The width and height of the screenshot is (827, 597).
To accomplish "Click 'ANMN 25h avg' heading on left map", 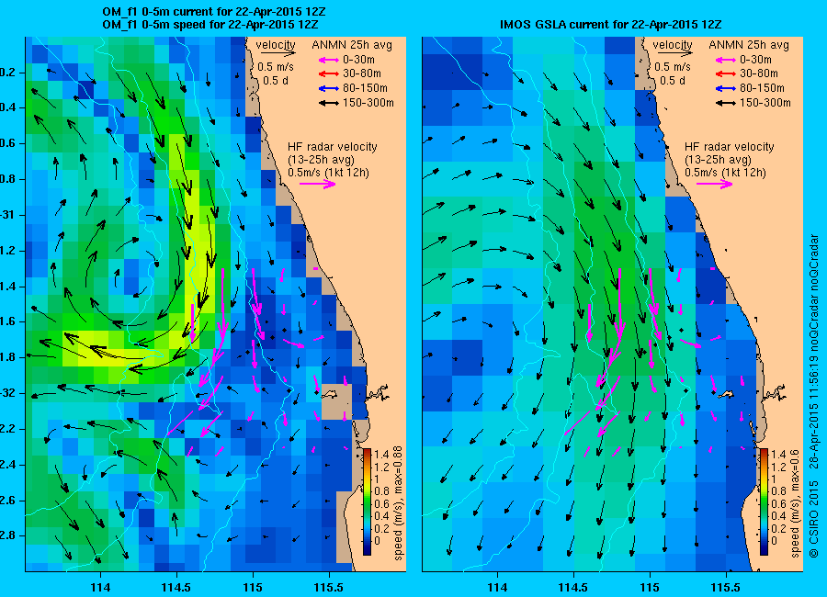I will tap(352, 45).
